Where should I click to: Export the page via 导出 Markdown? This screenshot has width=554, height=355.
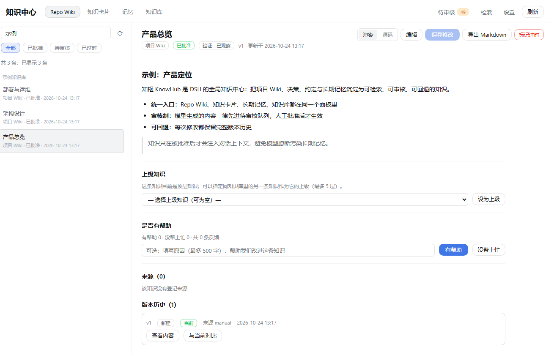tap(487, 35)
